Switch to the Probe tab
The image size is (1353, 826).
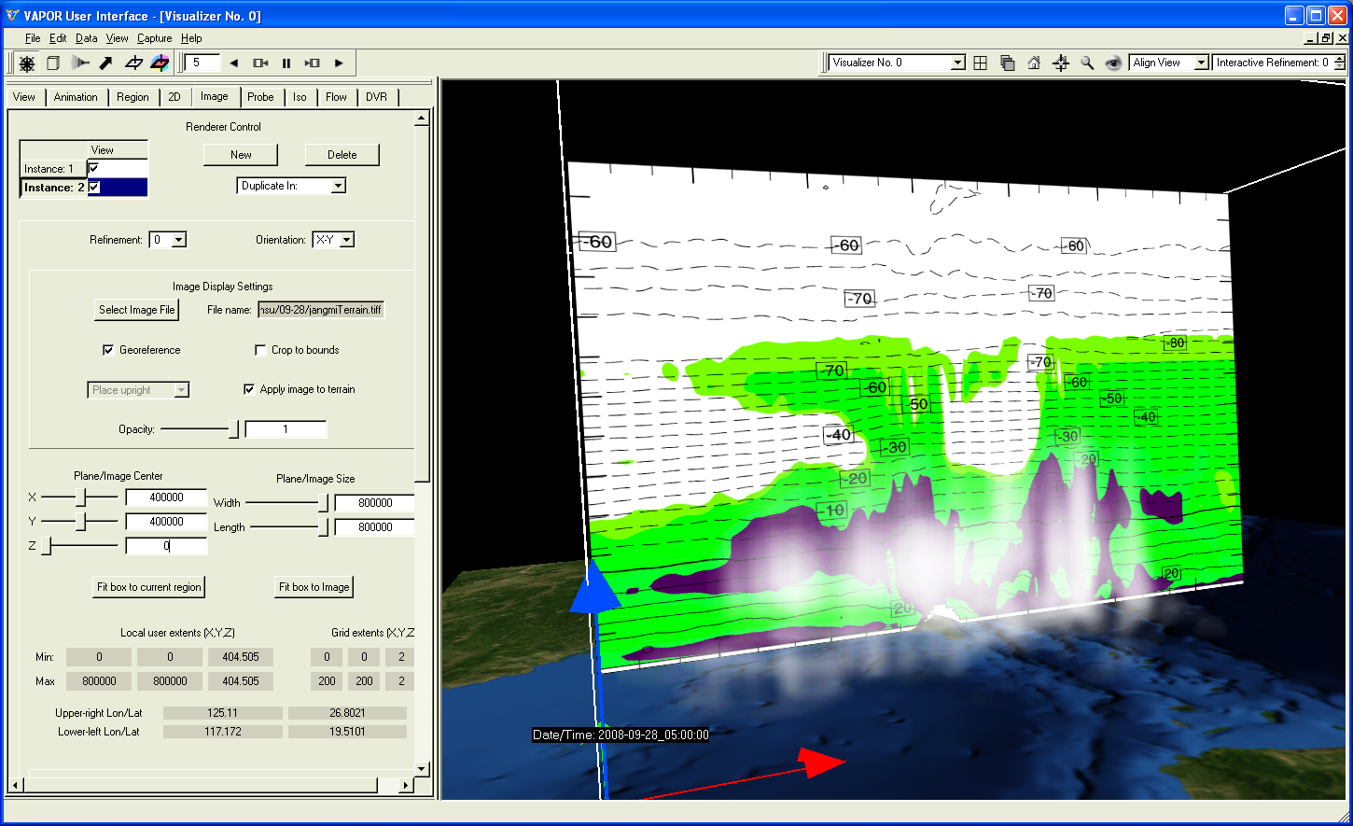pos(260,97)
